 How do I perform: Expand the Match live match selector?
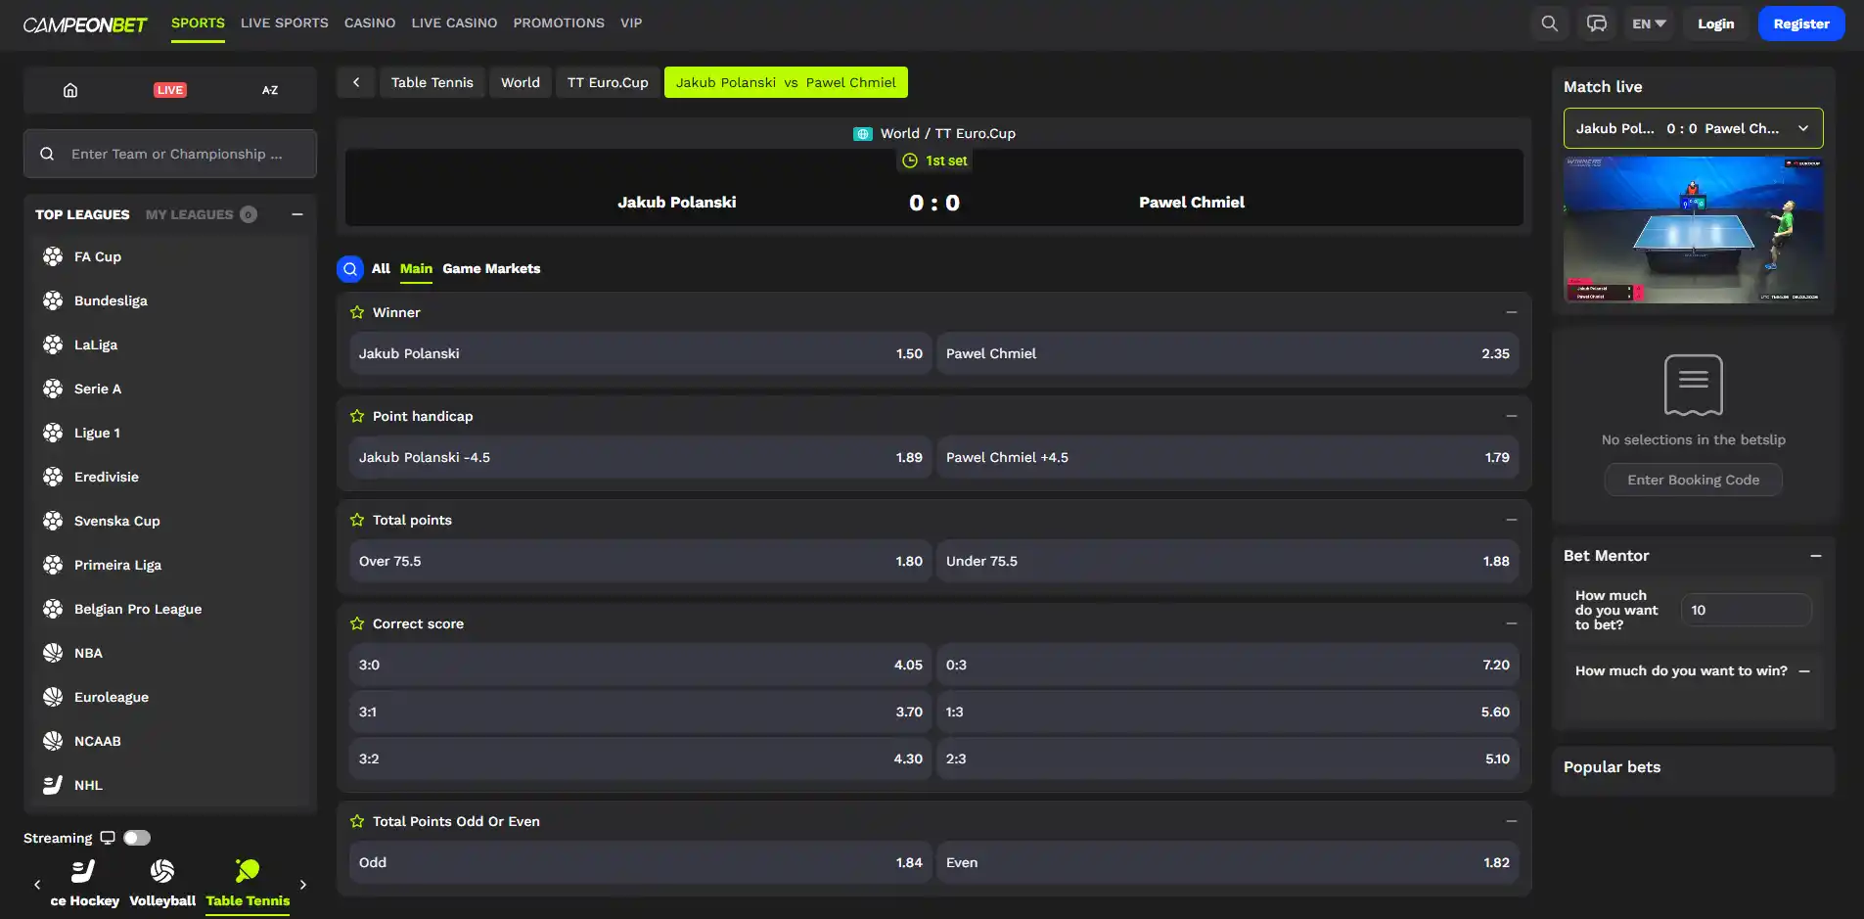pyautogui.click(x=1693, y=128)
